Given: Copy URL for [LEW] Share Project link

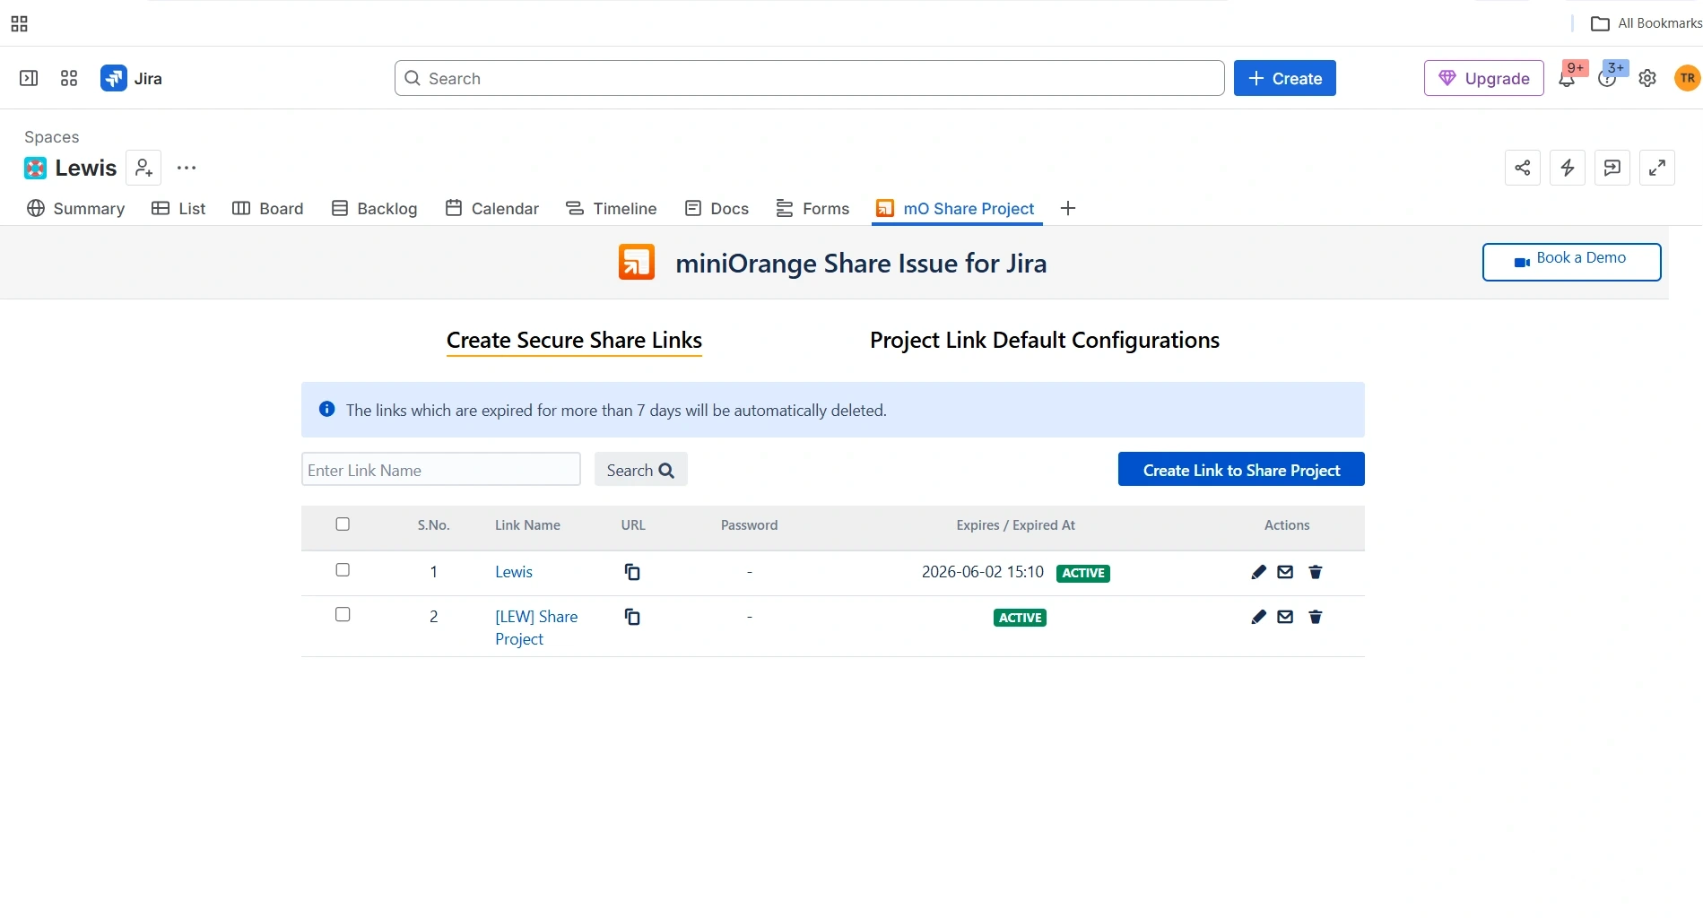Looking at the screenshot, I should point(632,617).
